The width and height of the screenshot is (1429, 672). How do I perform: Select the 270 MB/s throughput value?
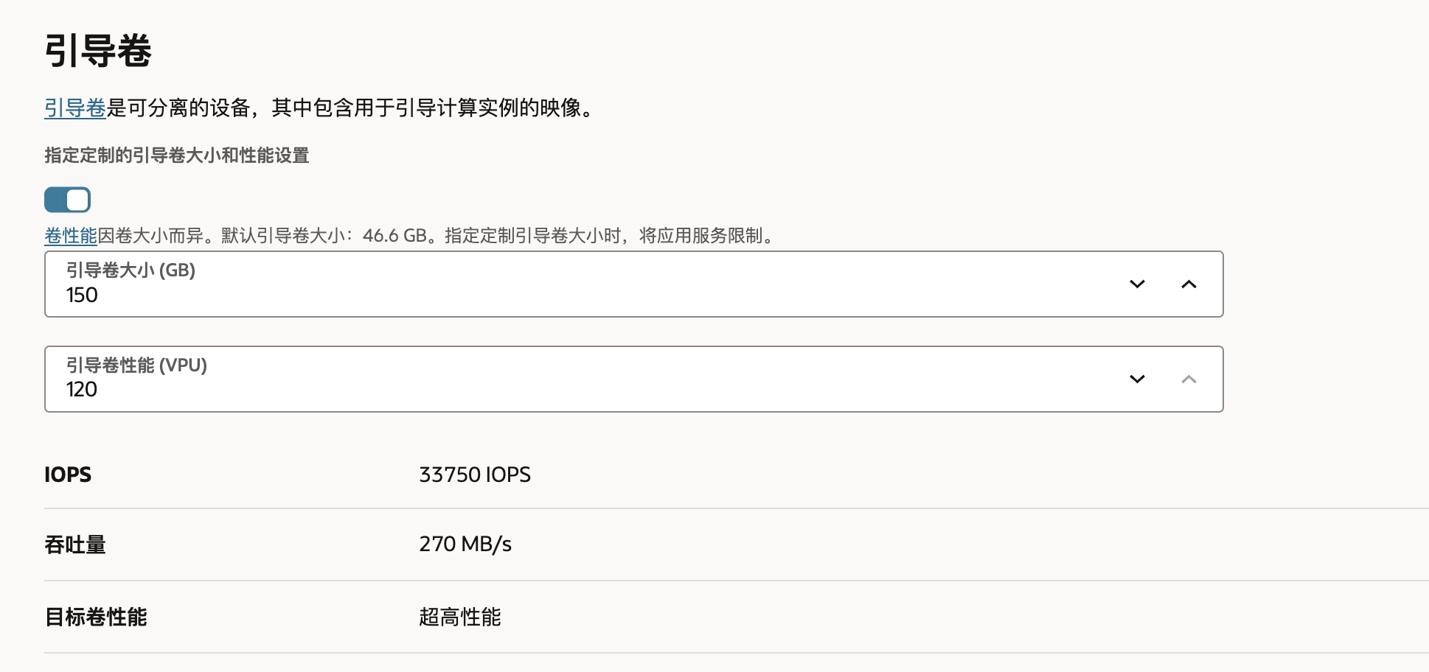[x=465, y=545]
